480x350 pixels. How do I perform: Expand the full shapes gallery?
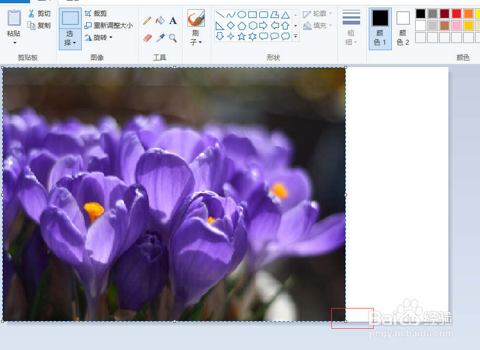pos(295,36)
